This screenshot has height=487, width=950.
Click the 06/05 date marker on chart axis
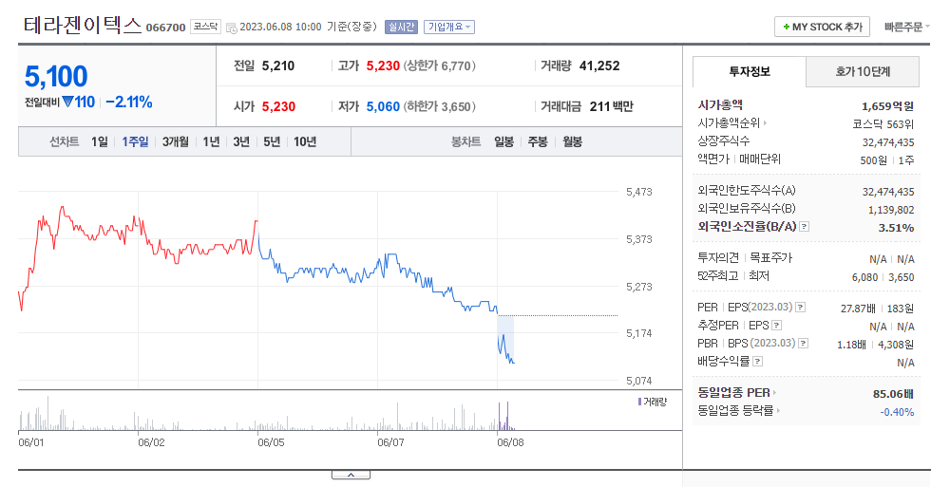(271, 442)
